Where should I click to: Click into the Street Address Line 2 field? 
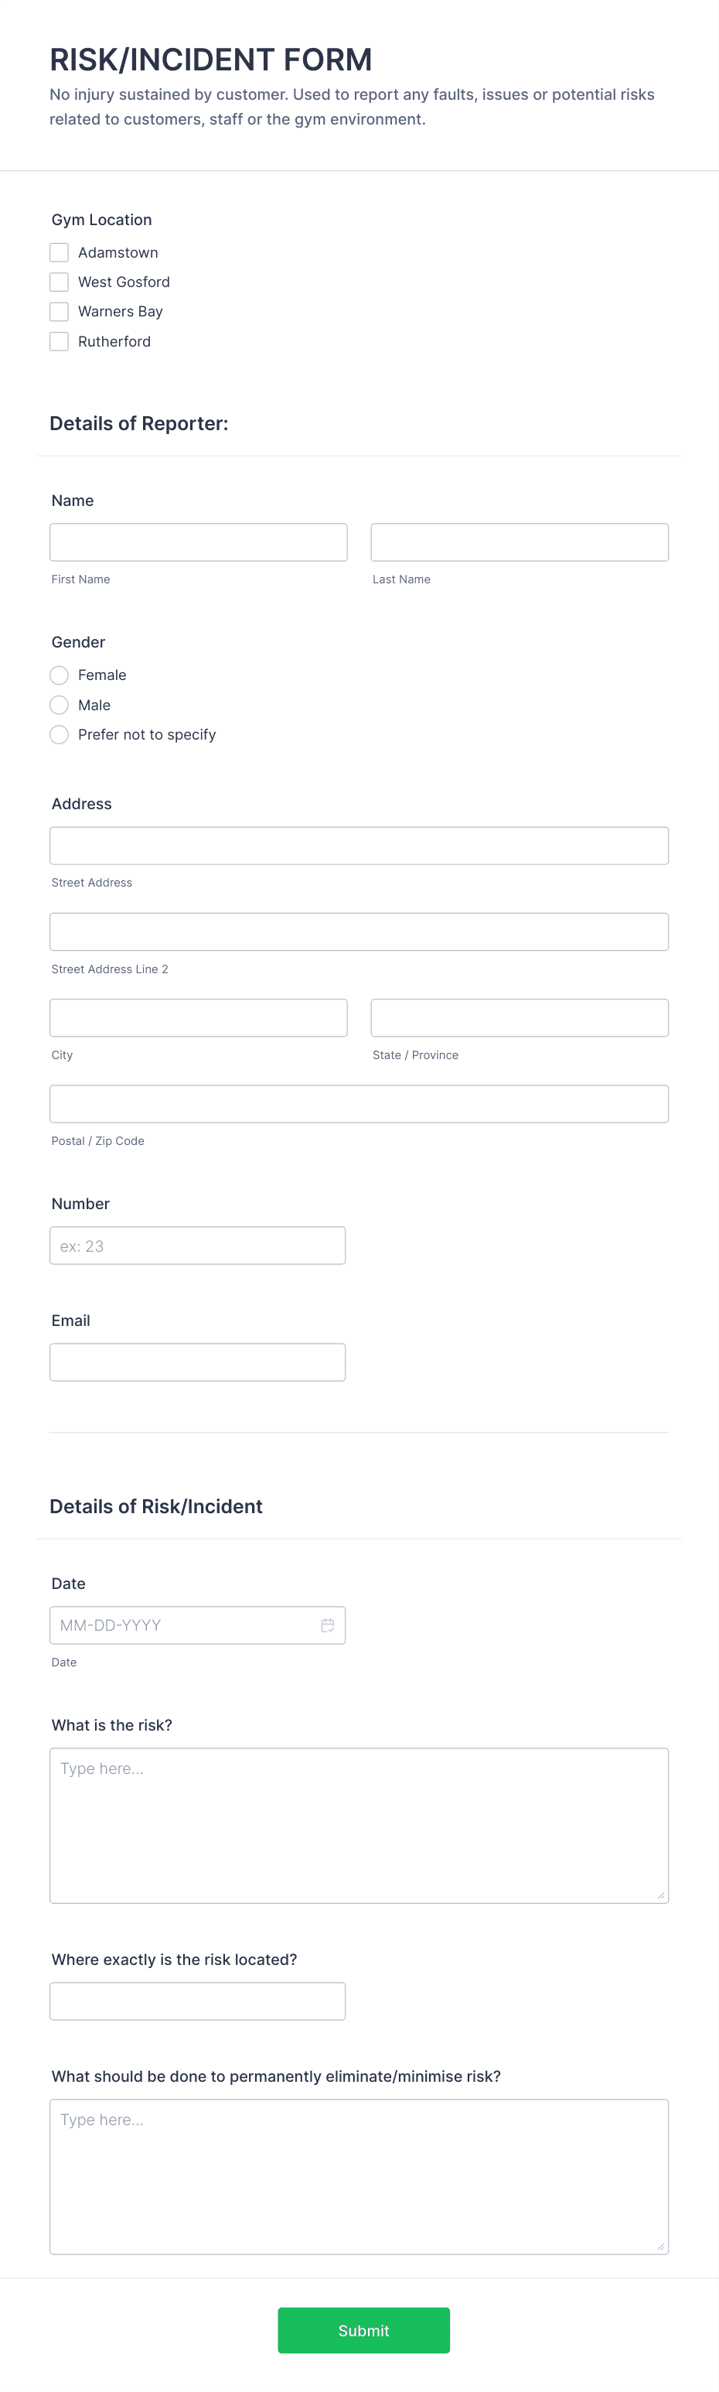pyautogui.click(x=359, y=931)
